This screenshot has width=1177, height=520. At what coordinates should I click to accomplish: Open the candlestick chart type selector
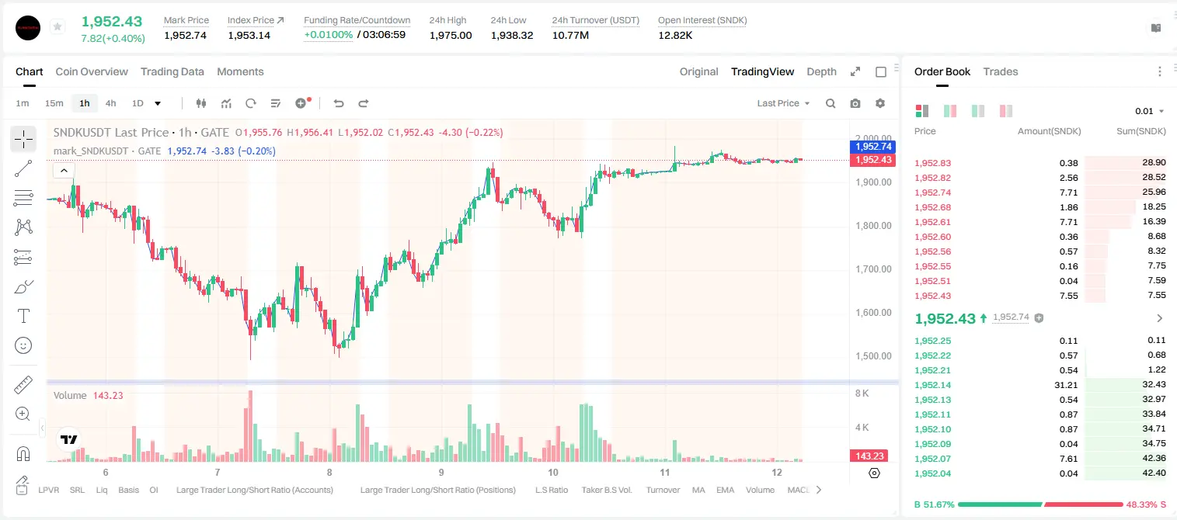(202, 103)
